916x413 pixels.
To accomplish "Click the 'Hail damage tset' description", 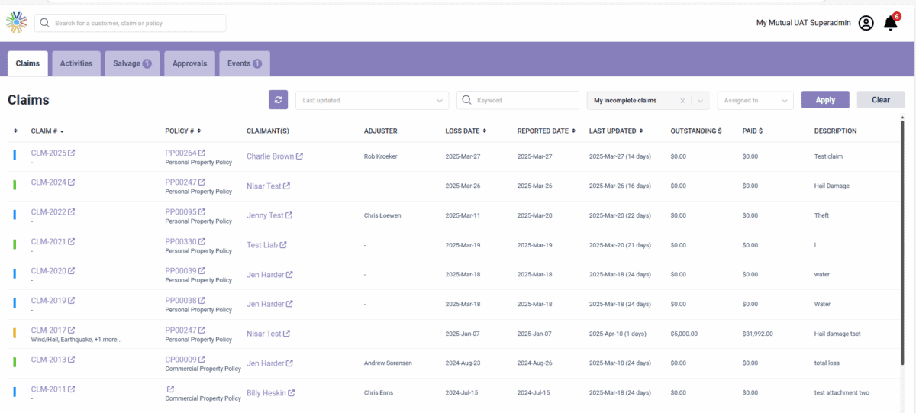I will 837,334.
